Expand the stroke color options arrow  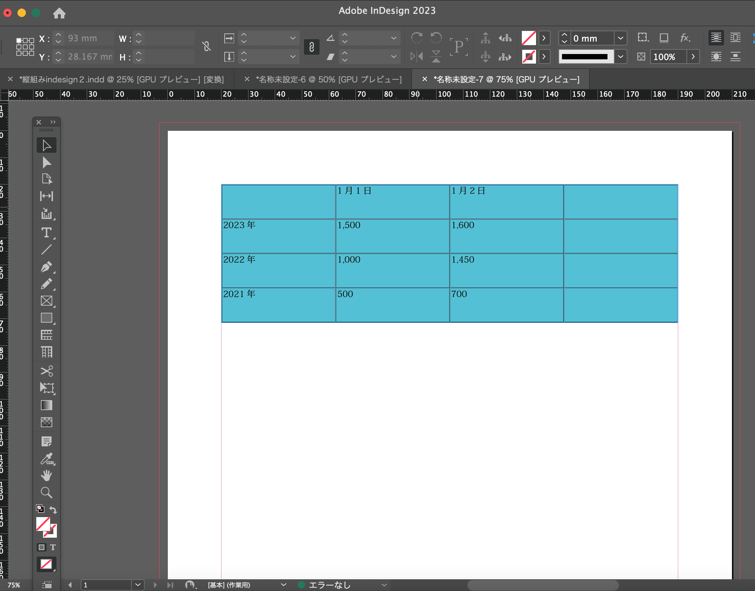544,57
